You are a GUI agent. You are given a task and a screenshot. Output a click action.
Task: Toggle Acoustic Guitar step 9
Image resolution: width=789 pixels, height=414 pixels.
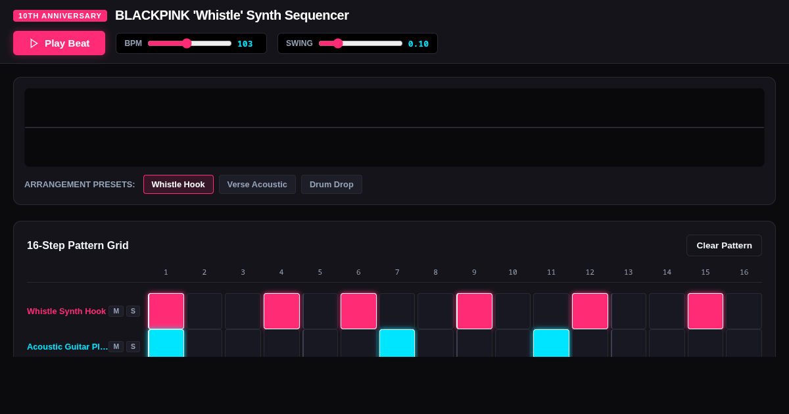click(474, 343)
